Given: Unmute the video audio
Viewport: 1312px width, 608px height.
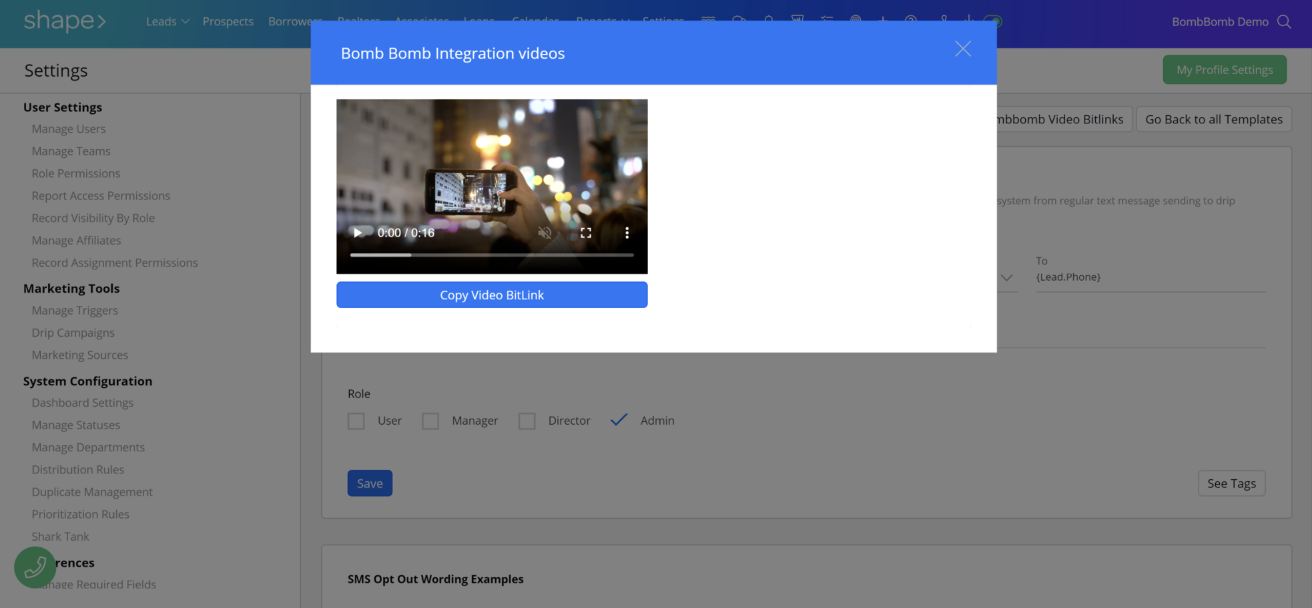Looking at the screenshot, I should [x=545, y=233].
